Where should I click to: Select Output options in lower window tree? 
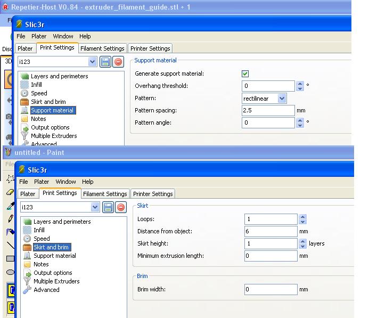53,273
